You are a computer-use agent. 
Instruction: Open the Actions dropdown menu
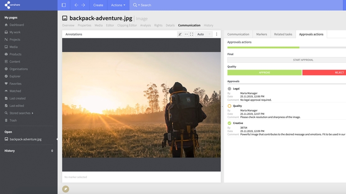pos(118,5)
